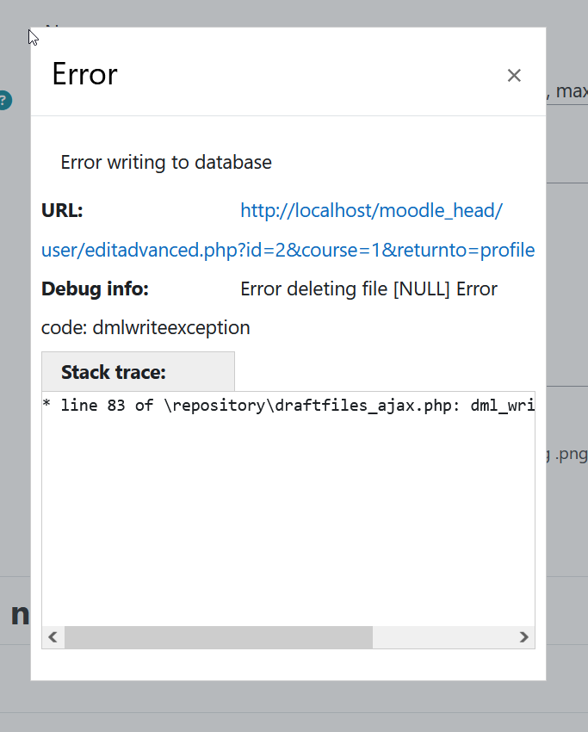Close the Error dialog with the X

click(x=514, y=75)
